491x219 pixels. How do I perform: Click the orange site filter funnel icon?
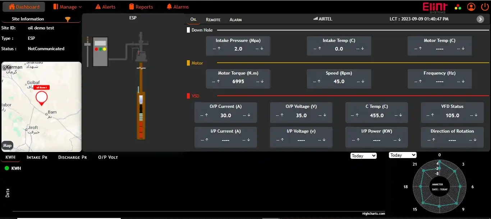[x=68, y=19]
